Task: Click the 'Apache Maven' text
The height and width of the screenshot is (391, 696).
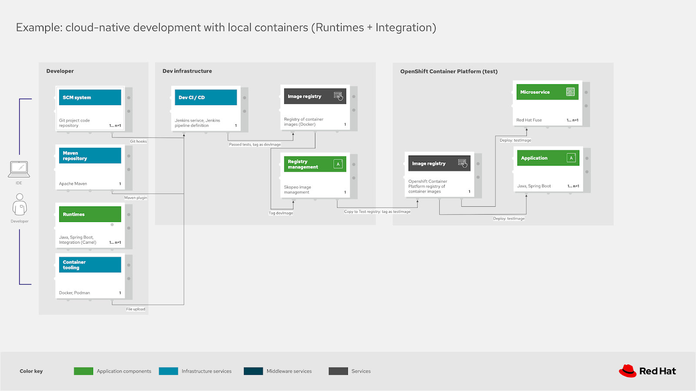Action: pyautogui.click(x=73, y=184)
